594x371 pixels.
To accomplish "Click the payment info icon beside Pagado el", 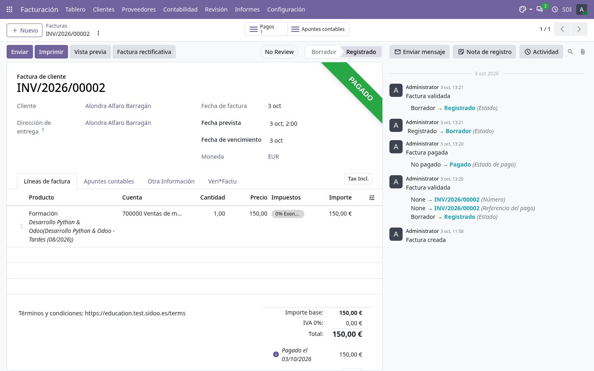I will point(276,355).
